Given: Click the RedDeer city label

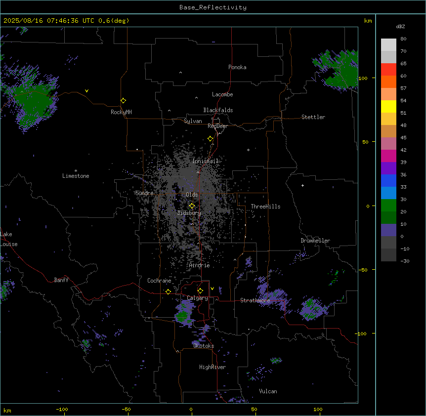Looking at the screenshot, I should coord(217,126).
